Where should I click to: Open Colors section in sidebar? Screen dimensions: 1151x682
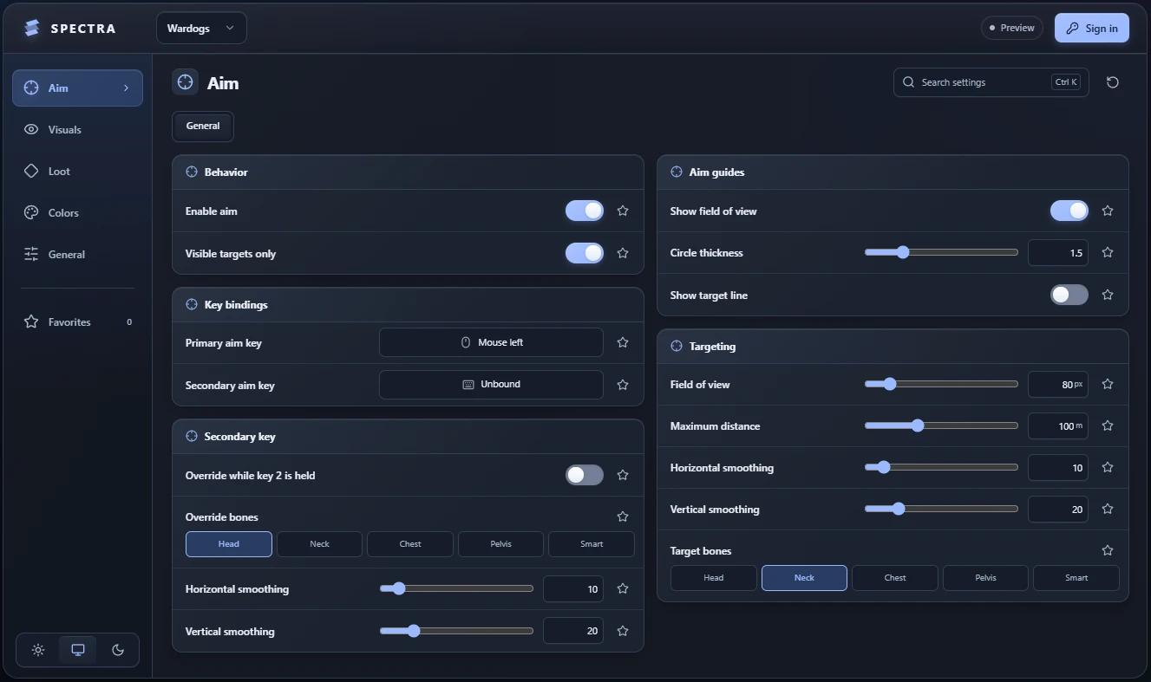coord(77,213)
